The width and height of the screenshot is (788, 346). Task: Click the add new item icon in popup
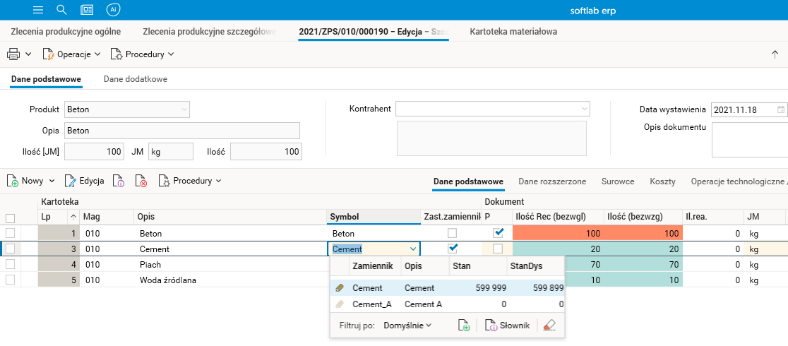click(464, 326)
